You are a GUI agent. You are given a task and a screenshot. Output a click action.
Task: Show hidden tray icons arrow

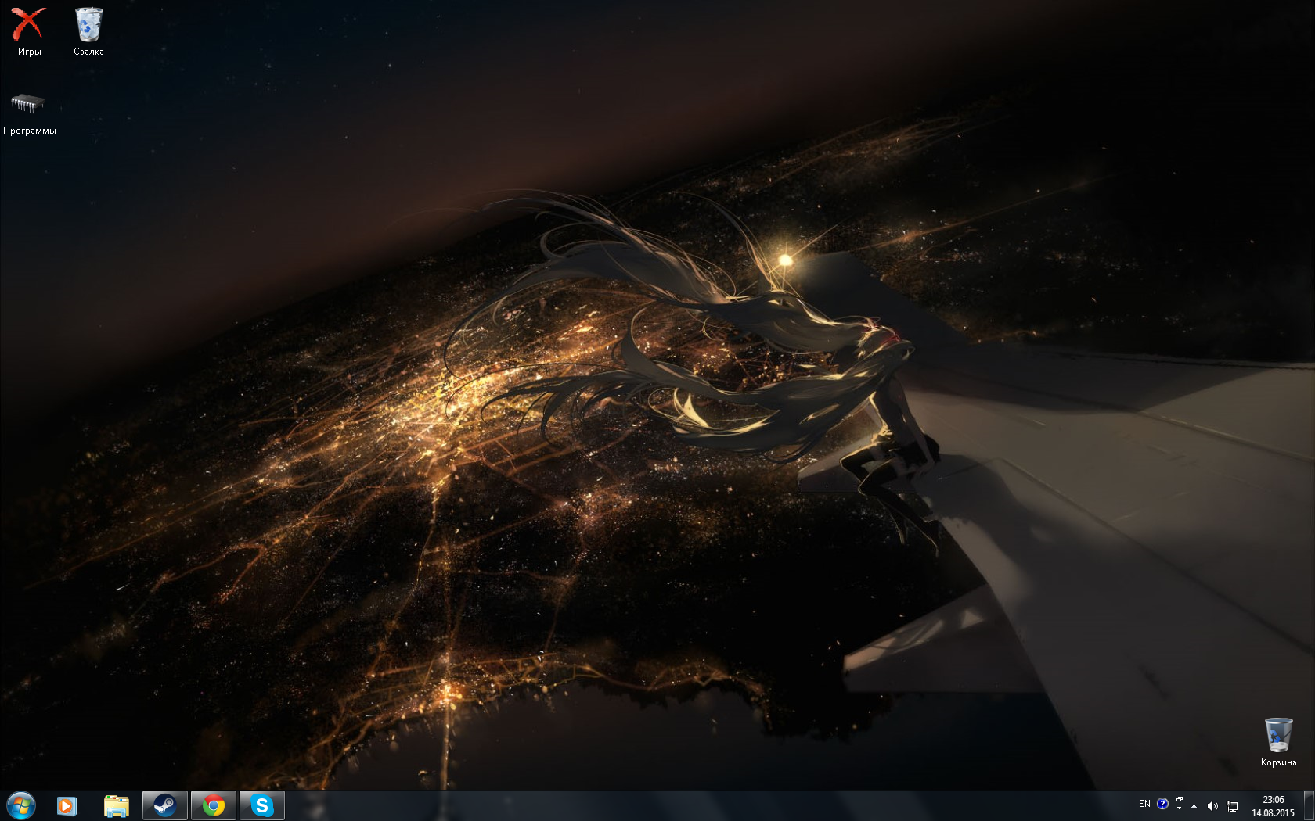1194,805
